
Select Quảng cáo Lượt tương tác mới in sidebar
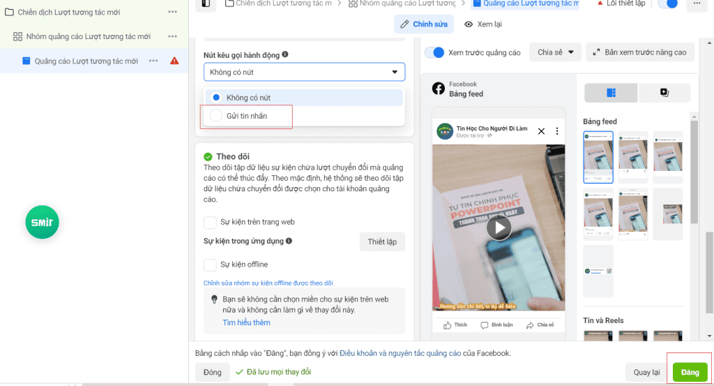[x=86, y=61]
